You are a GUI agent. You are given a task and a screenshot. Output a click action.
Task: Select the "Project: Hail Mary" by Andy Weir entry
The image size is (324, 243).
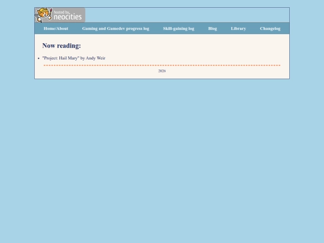tap(74, 58)
